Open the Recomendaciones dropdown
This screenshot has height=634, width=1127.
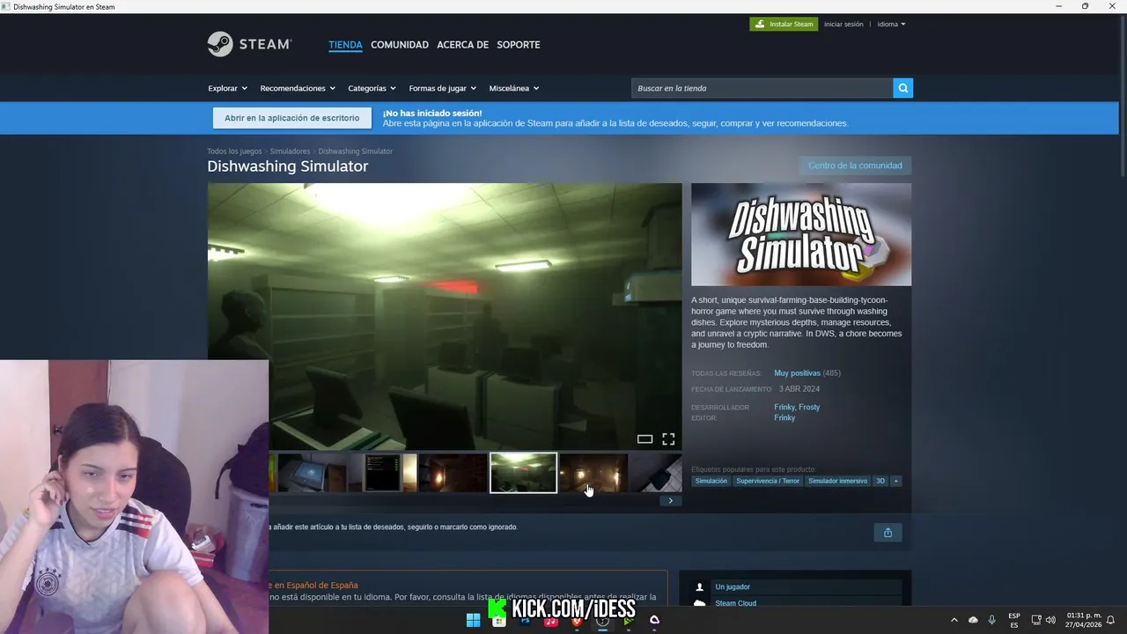click(x=298, y=88)
